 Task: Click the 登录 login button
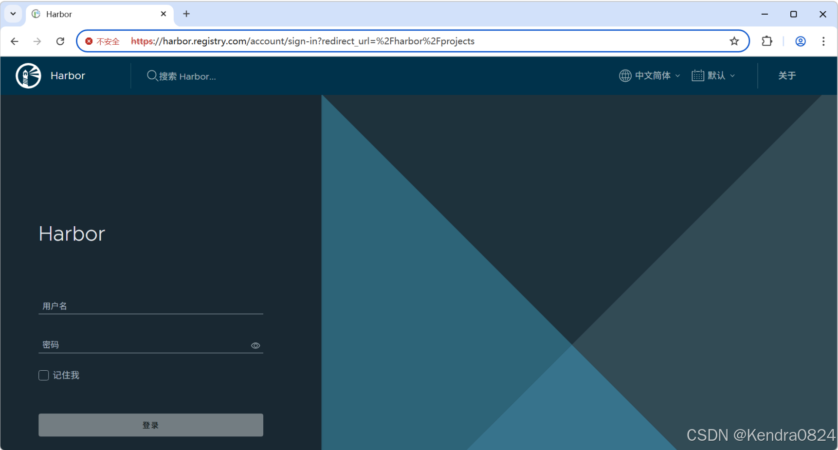tap(151, 425)
